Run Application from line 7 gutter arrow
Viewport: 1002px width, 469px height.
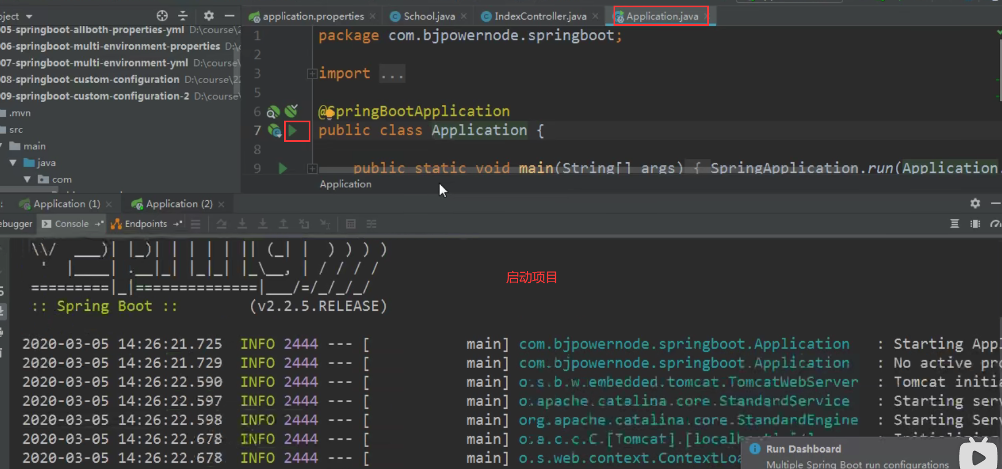pos(292,131)
